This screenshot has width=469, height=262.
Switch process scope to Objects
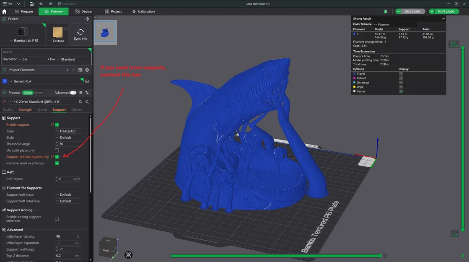click(x=39, y=93)
